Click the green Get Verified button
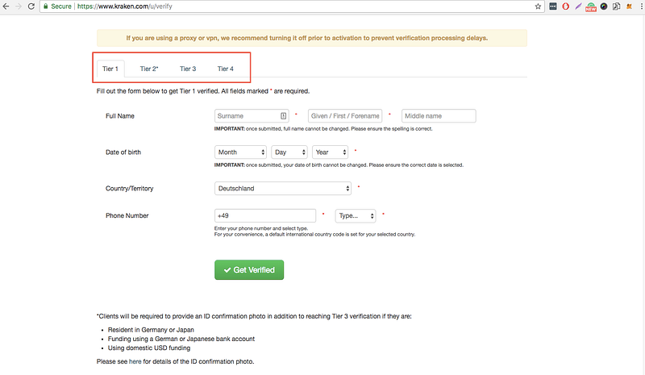This screenshot has height=375, width=645. click(249, 269)
